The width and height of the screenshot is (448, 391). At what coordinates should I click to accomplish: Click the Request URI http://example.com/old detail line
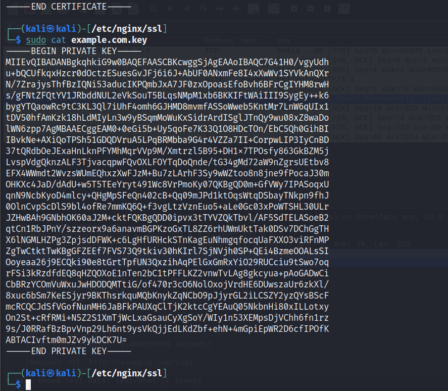[x=110, y=362]
